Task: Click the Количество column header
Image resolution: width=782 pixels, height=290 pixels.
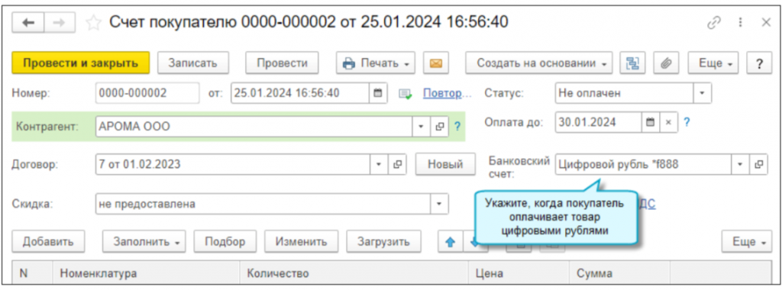Action: tap(354, 273)
